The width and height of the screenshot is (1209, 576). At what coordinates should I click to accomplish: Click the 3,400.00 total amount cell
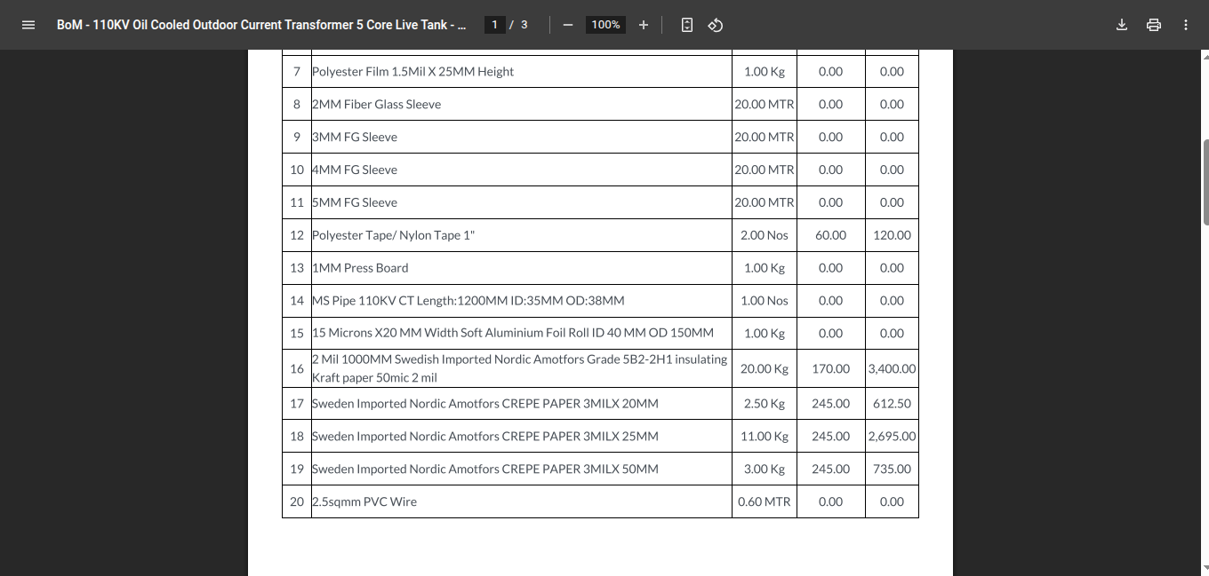pyautogui.click(x=892, y=368)
